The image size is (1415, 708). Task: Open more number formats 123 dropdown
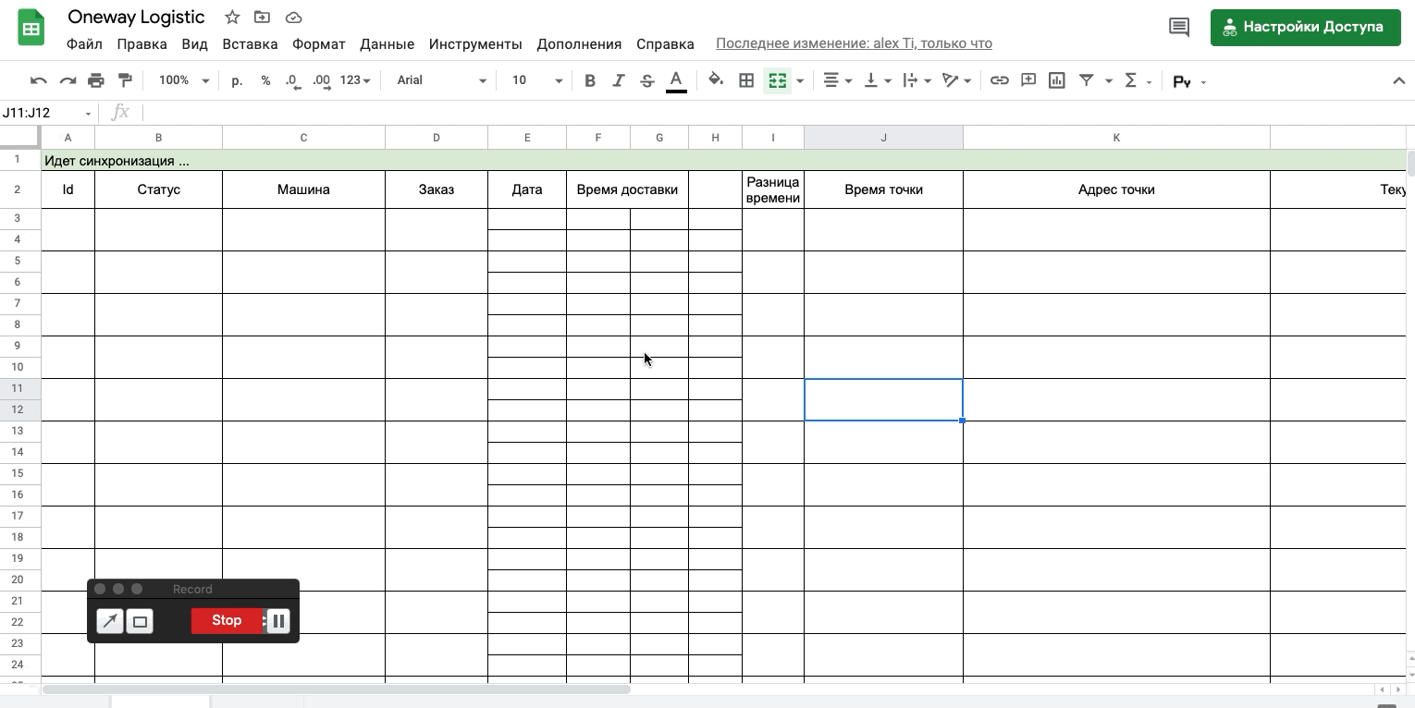355,80
